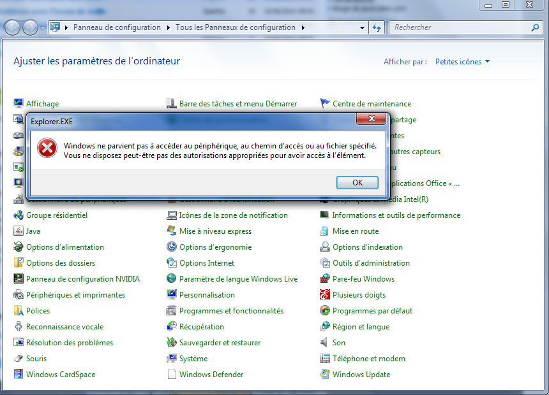The height and width of the screenshot is (395, 549).
Task: Click the Windows Update icon
Action: point(324,374)
